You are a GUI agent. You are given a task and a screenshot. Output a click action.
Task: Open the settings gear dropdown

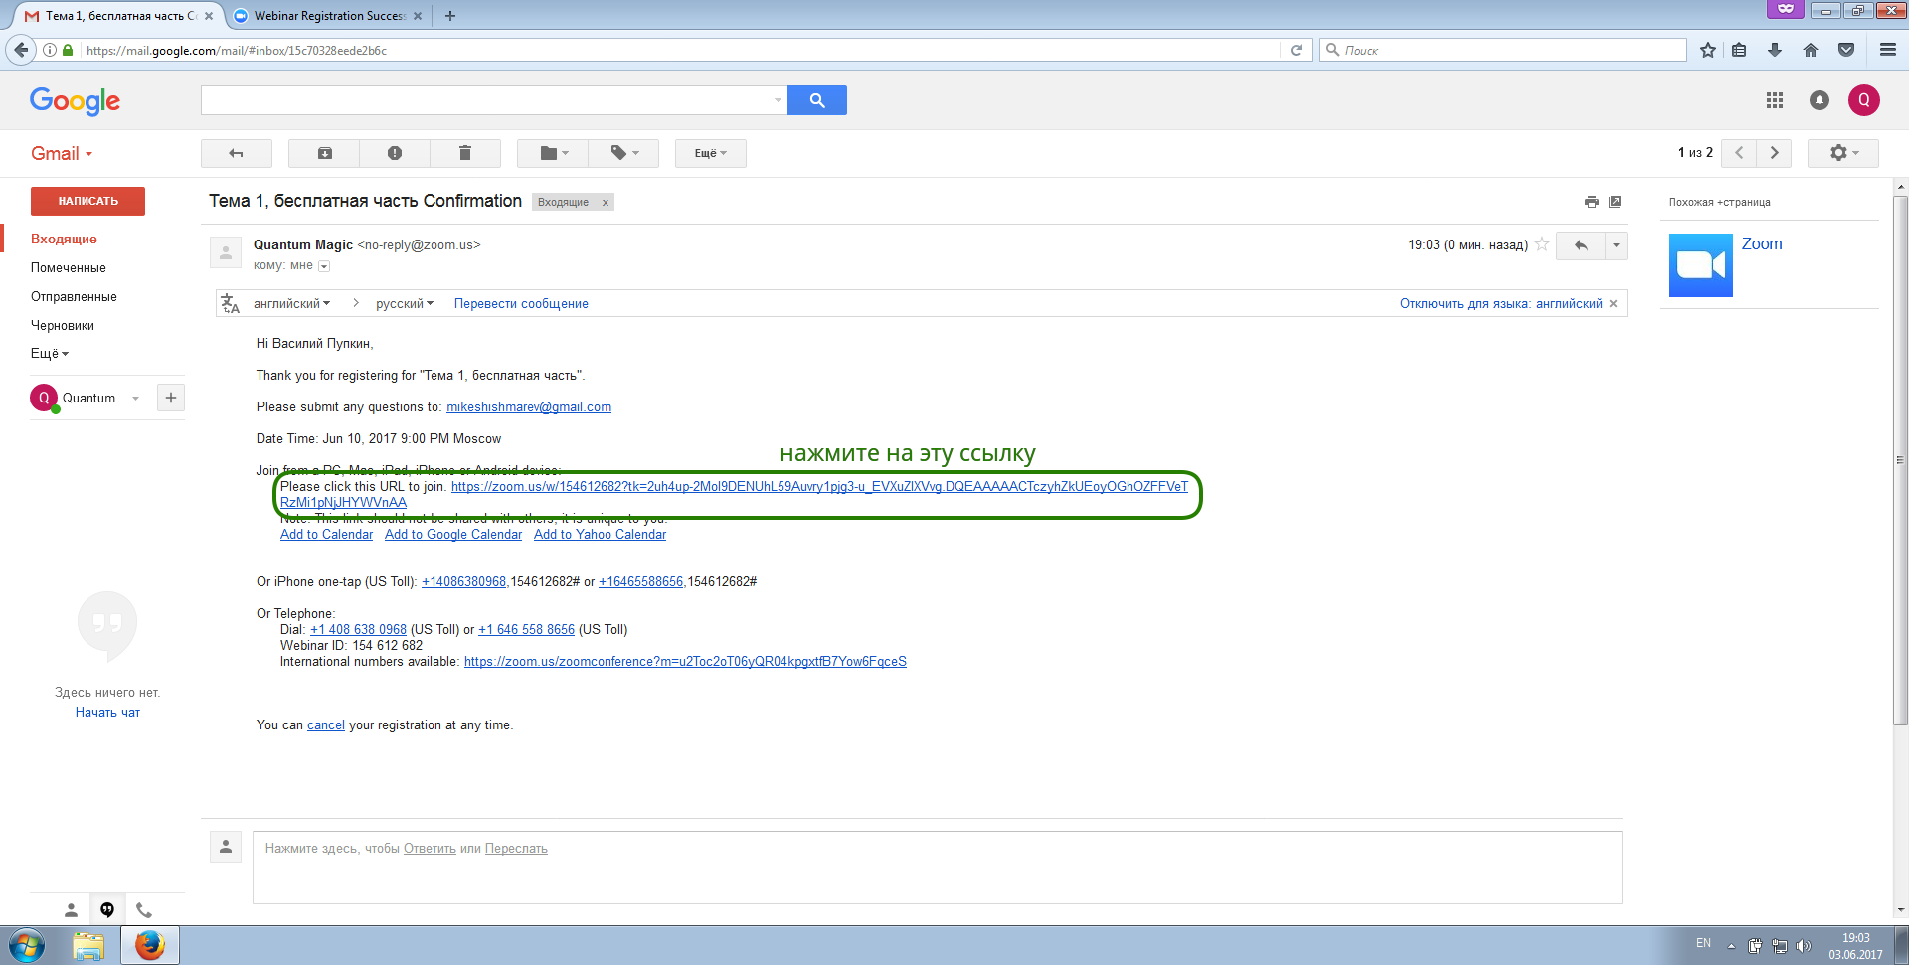[1843, 153]
